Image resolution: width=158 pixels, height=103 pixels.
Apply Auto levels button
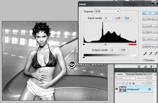click(150, 39)
